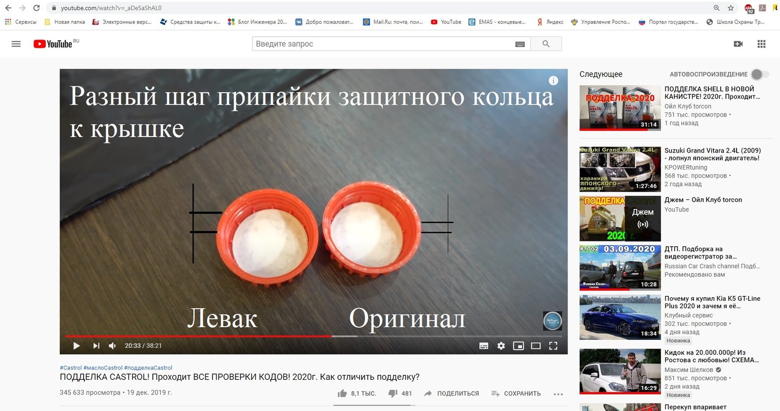Play the video
Screen dimensions: 780x411
[77, 346]
